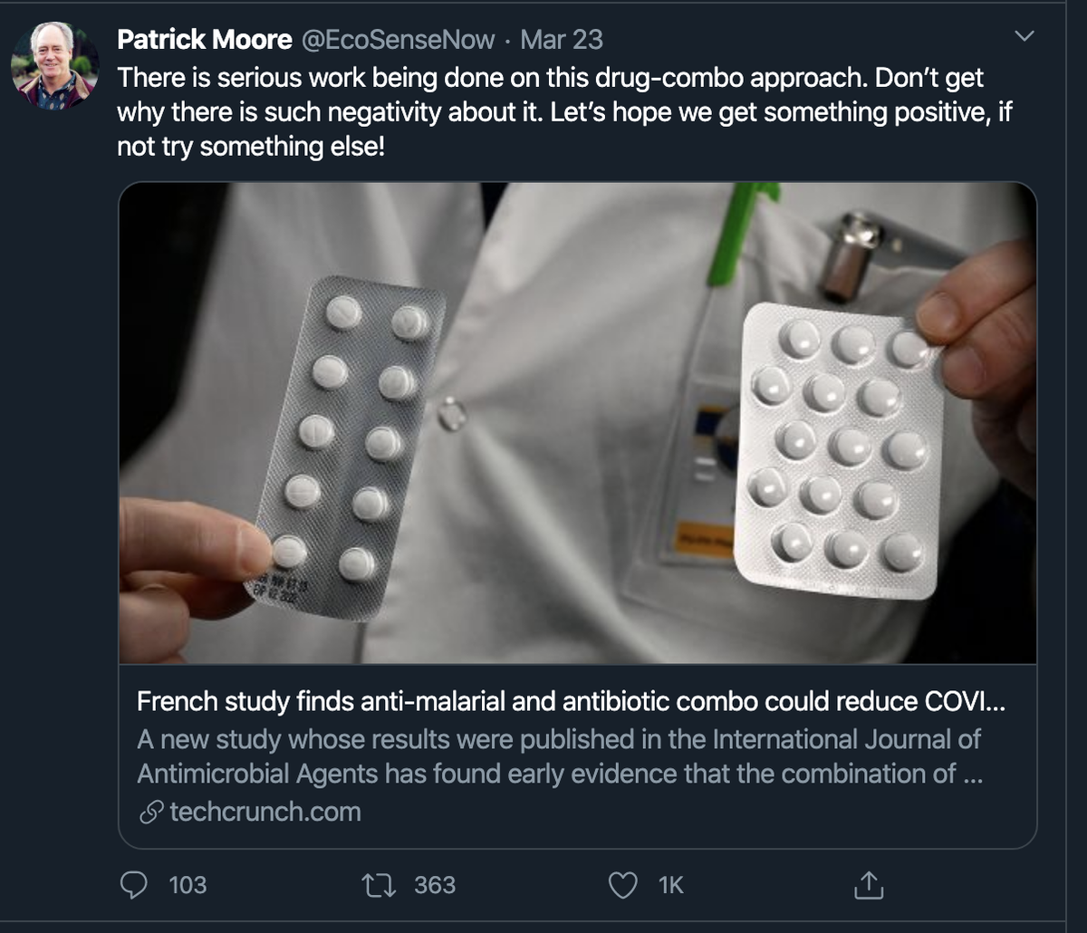Click the 1K likes count

[x=671, y=885]
